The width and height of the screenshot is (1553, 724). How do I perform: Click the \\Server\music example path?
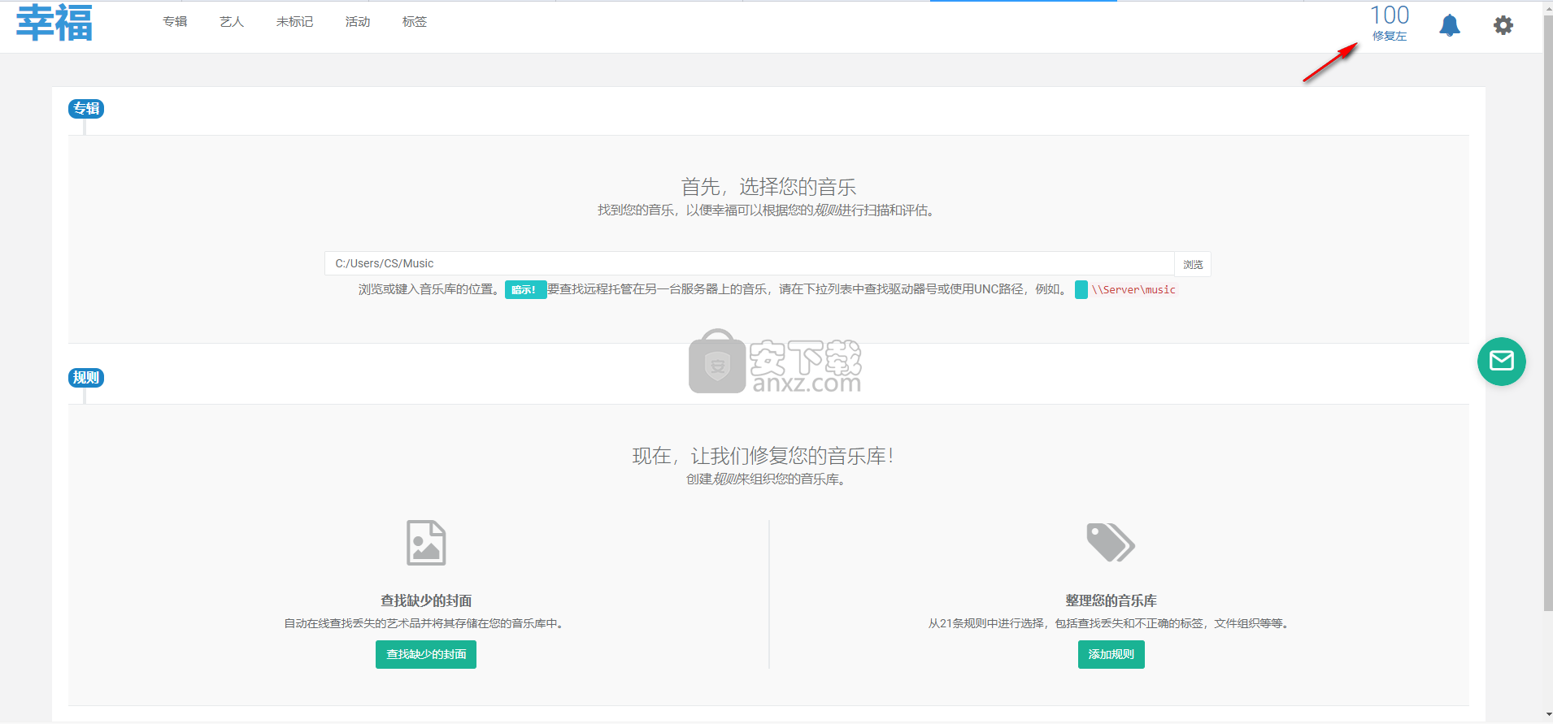1133,290
